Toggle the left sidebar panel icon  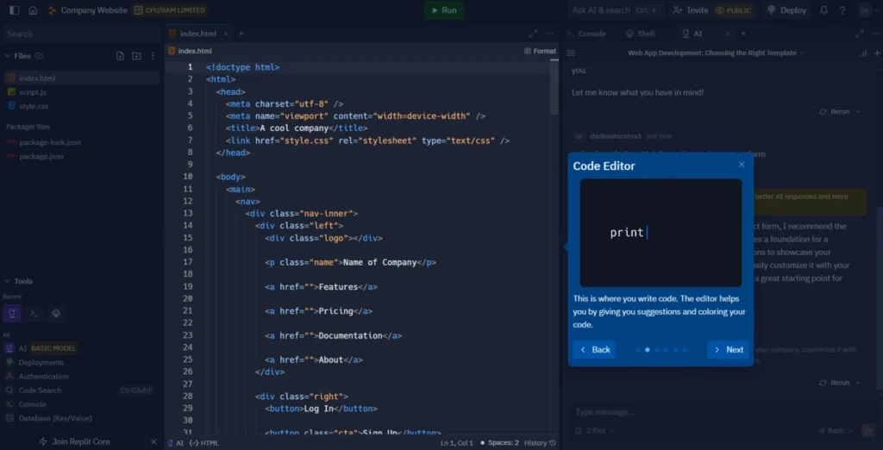tap(14, 10)
